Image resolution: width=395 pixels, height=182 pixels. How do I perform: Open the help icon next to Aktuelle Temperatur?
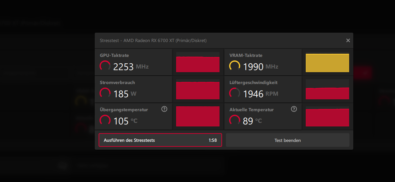[294, 109]
